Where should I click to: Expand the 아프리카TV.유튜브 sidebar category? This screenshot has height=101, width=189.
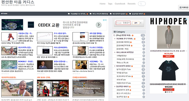(x=123, y=66)
